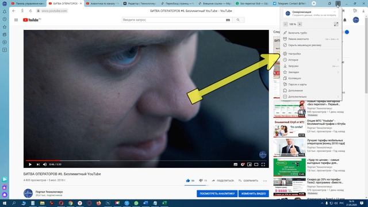368x207 pixels.
Task: Open bookmarks star in browser sidebar
Action: [5, 27]
